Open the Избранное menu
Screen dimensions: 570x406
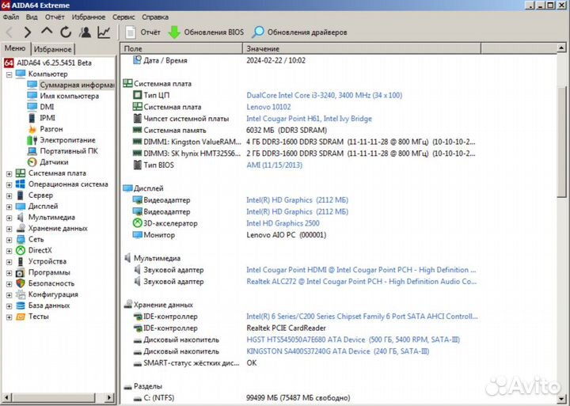(89, 17)
